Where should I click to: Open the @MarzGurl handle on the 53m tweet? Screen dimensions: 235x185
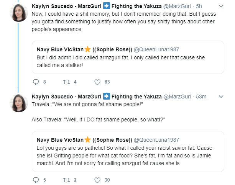coord(177,97)
